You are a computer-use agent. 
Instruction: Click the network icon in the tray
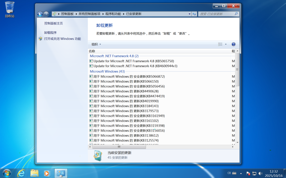[x=254, y=174]
